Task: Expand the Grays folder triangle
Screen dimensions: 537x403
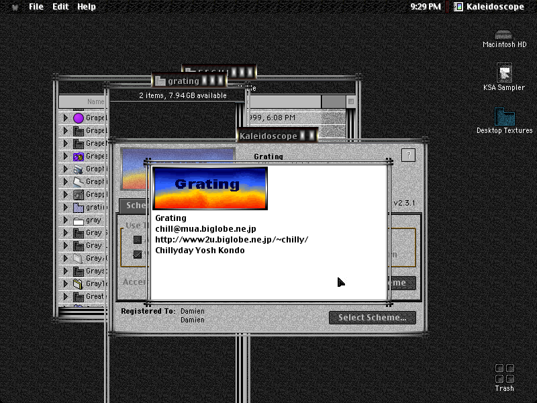Action: (x=66, y=271)
